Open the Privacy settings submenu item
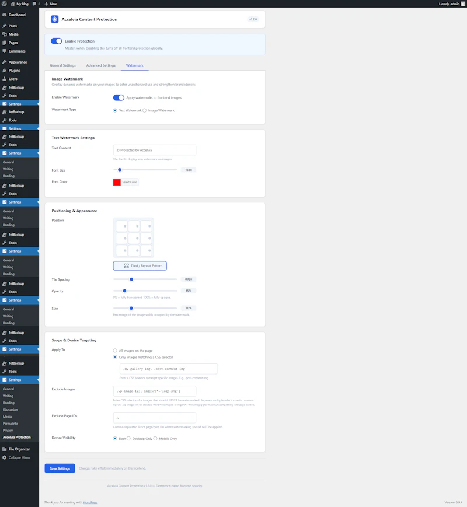Screen dimensions: 467x507 8,431
